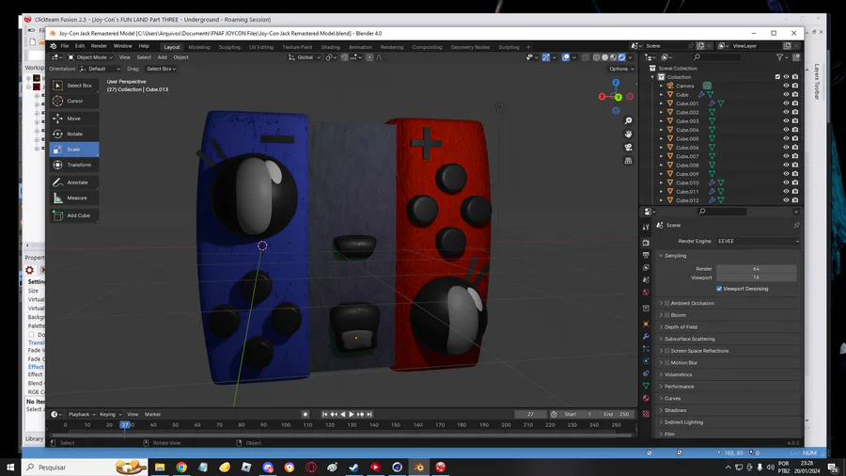The height and width of the screenshot is (476, 846).
Task: Open Blender from the Windows taskbar
Action: [418, 468]
